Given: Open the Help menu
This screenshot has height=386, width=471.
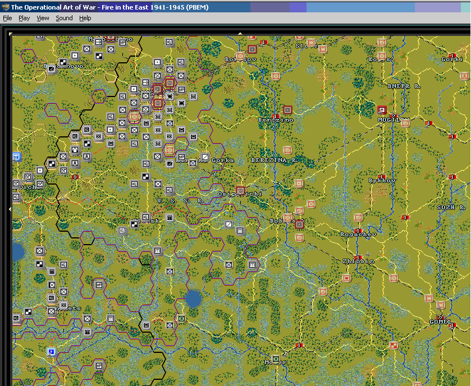Looking at the screenshot, I should tap(85, 19).
